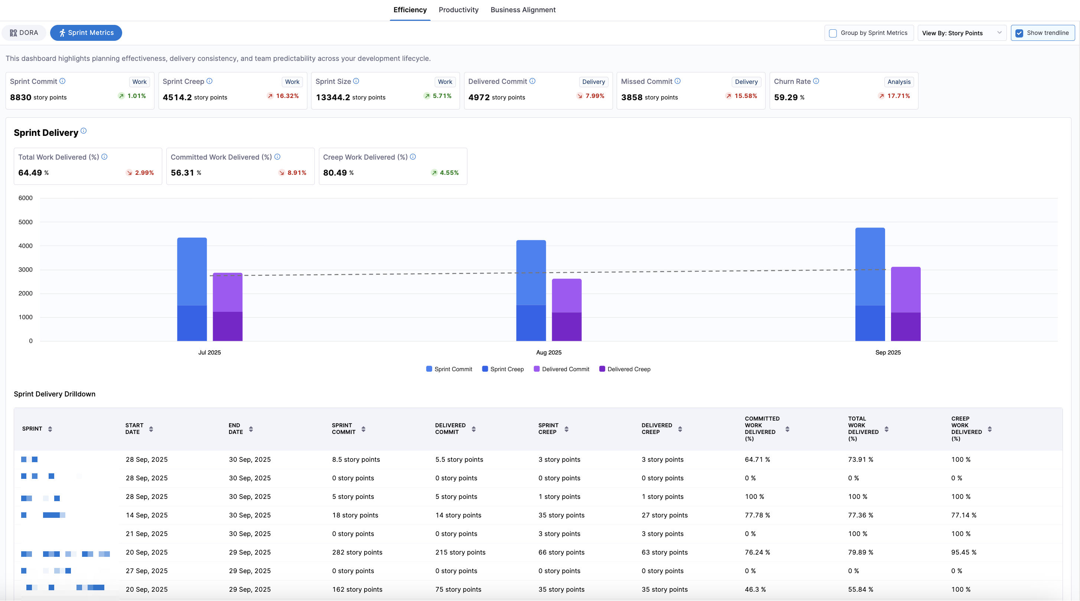Click info icon beside Sprint Creep
This screenshot has height=601, width=1080.
click(209, 81)
